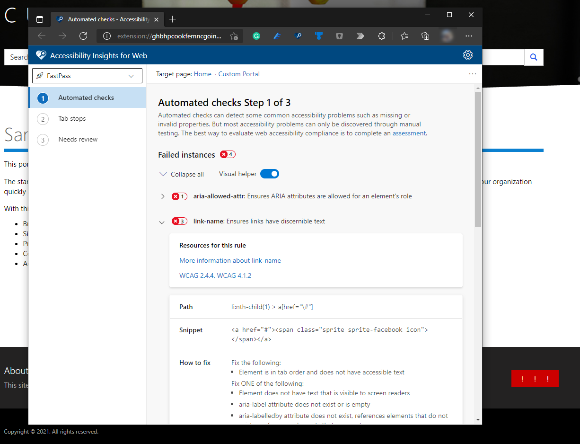The image size is (580, 444).
Task: Click the snippet code text for the facebook icon
Action: pos(330,334)
